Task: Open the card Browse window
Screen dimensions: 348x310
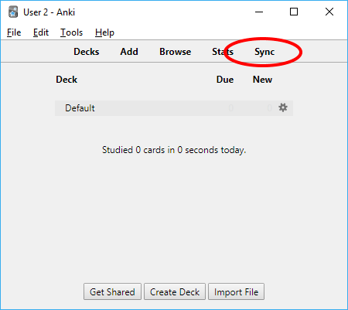Action: [176, 52]
